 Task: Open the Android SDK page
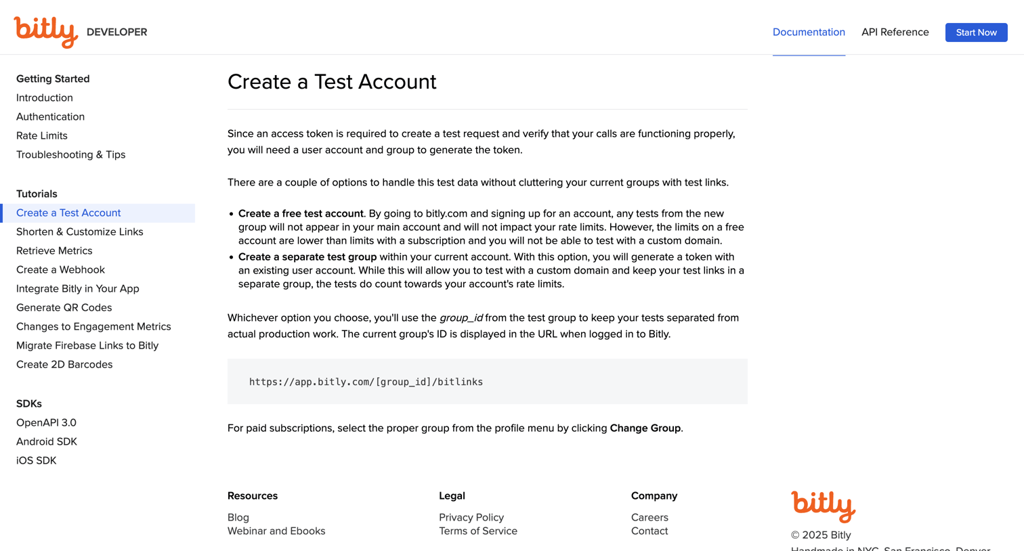47,441
